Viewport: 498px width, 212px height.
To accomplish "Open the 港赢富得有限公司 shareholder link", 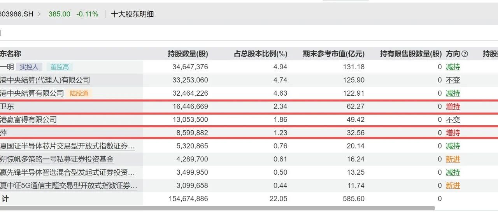I will tap(28, 120).
